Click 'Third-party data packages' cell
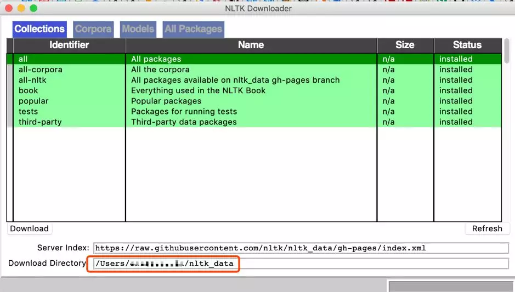The width and height of the screenshot is (515, 292). (184, 122)
